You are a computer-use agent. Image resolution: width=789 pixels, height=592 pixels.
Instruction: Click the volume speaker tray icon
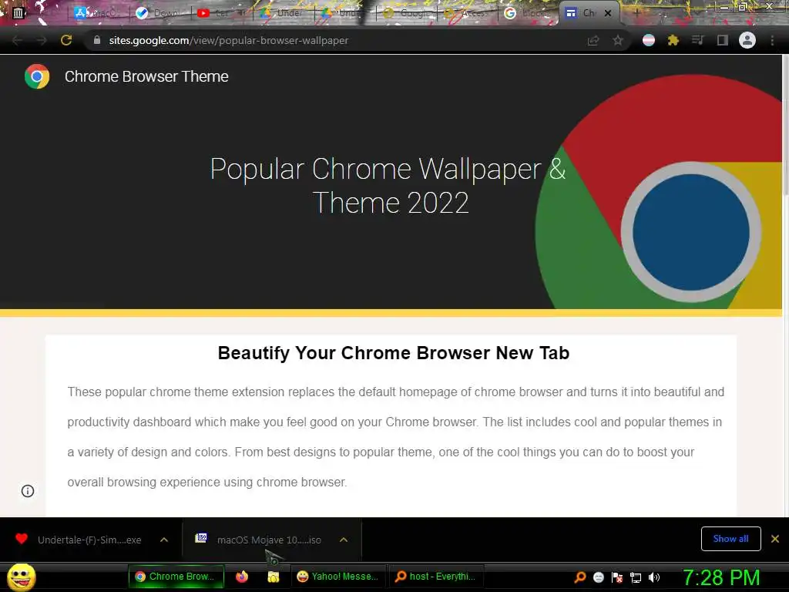tap(654, 577)
